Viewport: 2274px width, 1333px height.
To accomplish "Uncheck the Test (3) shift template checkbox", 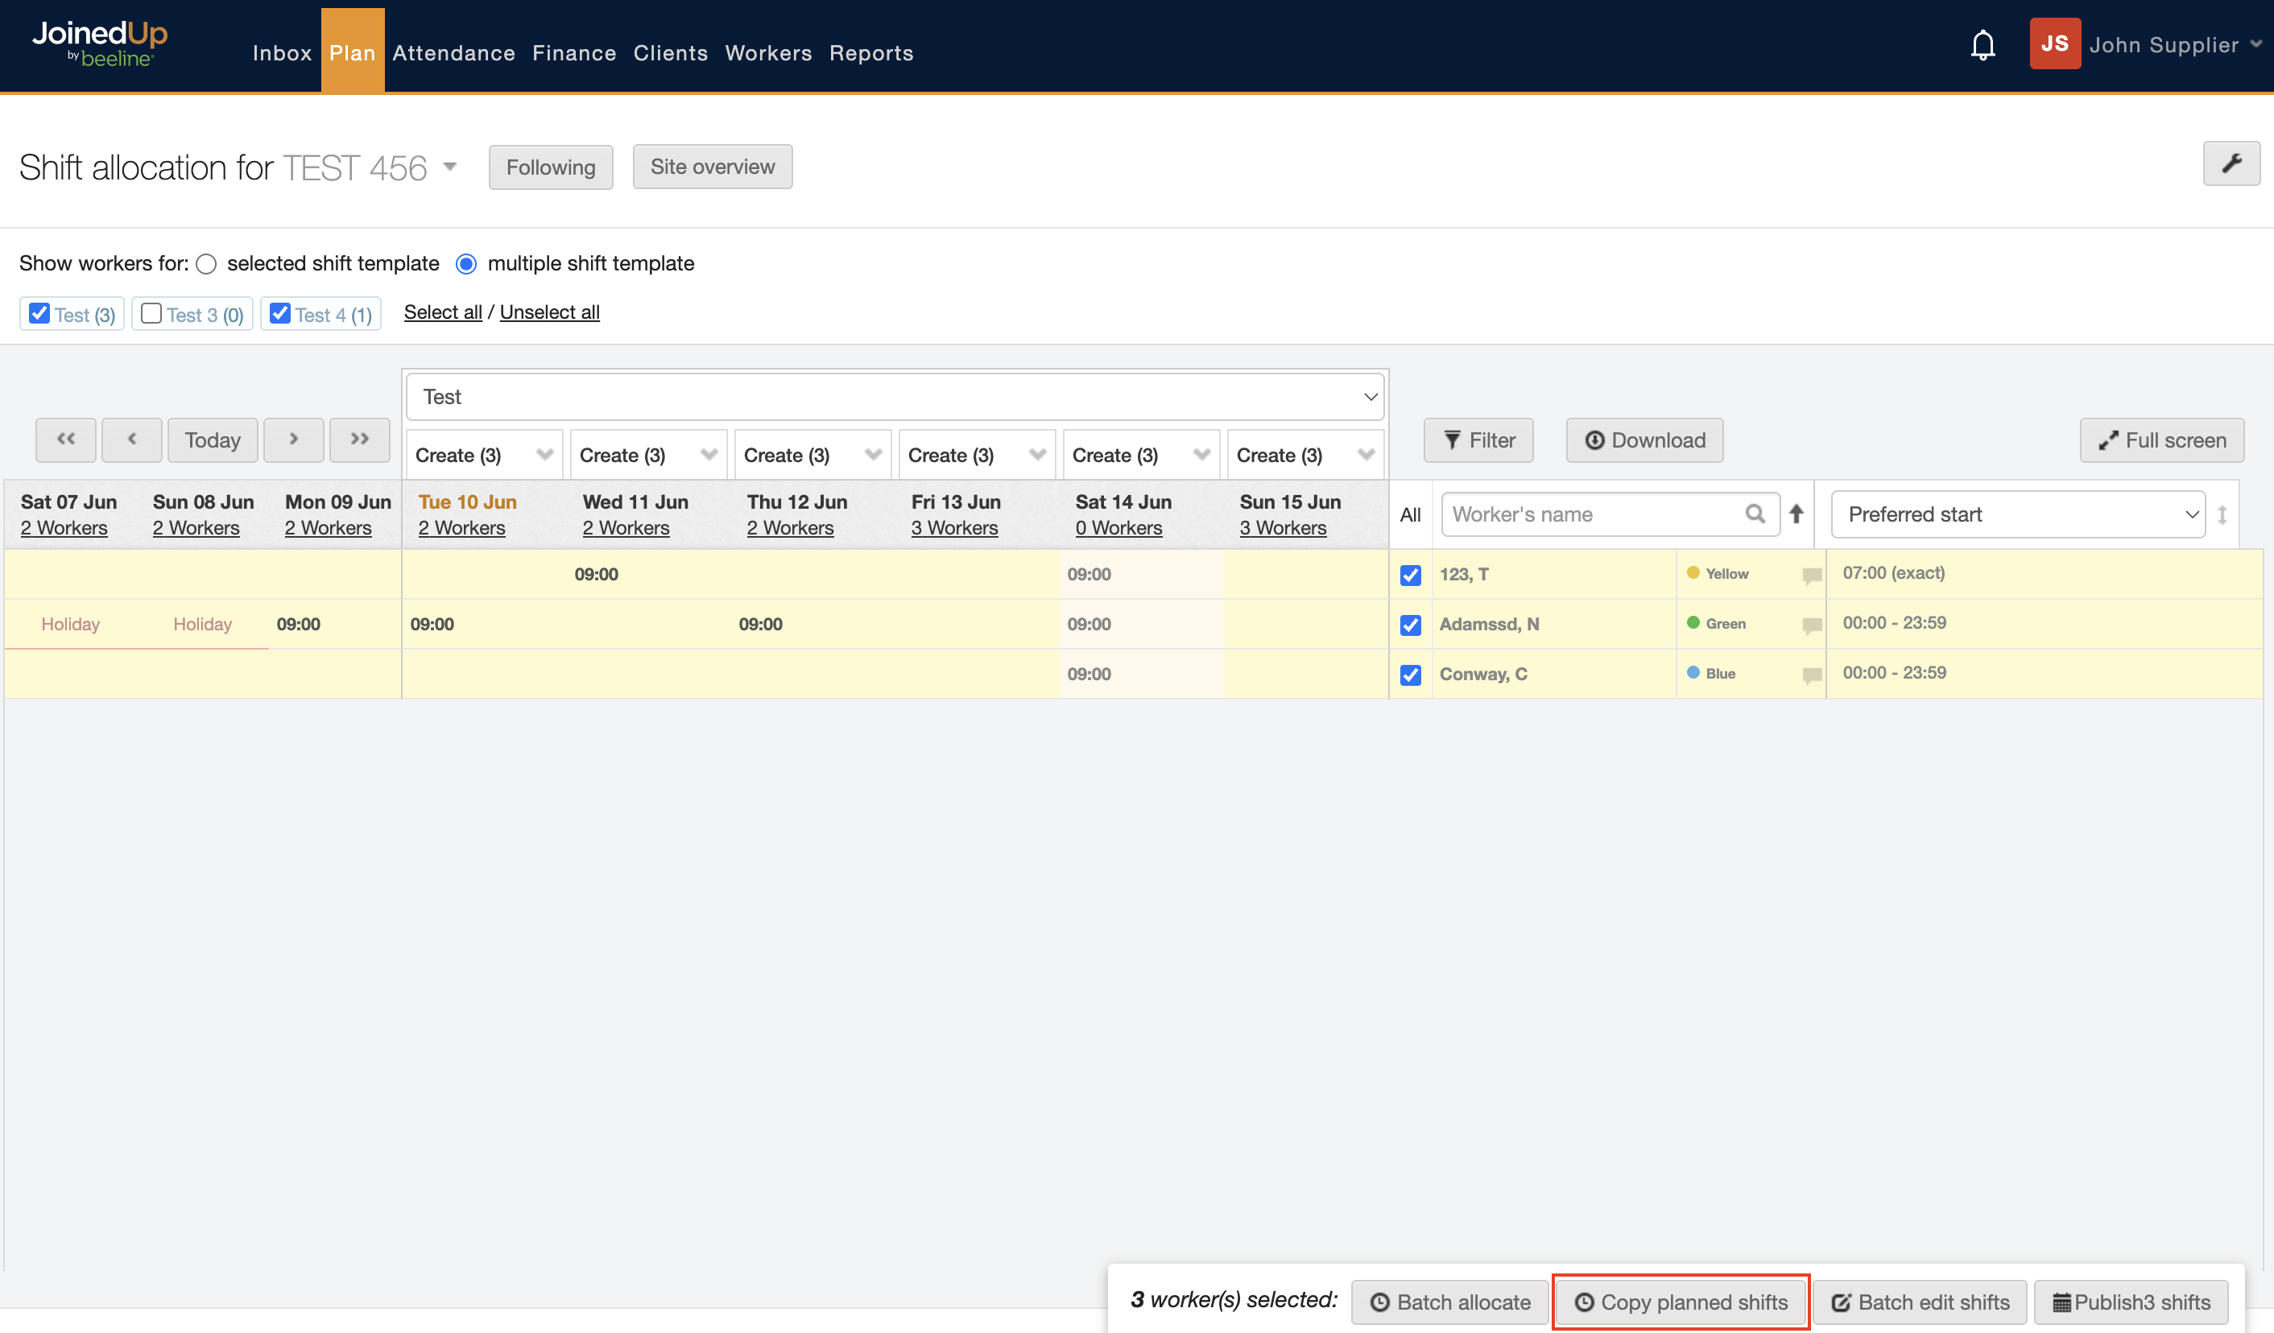I will point(39,314).
